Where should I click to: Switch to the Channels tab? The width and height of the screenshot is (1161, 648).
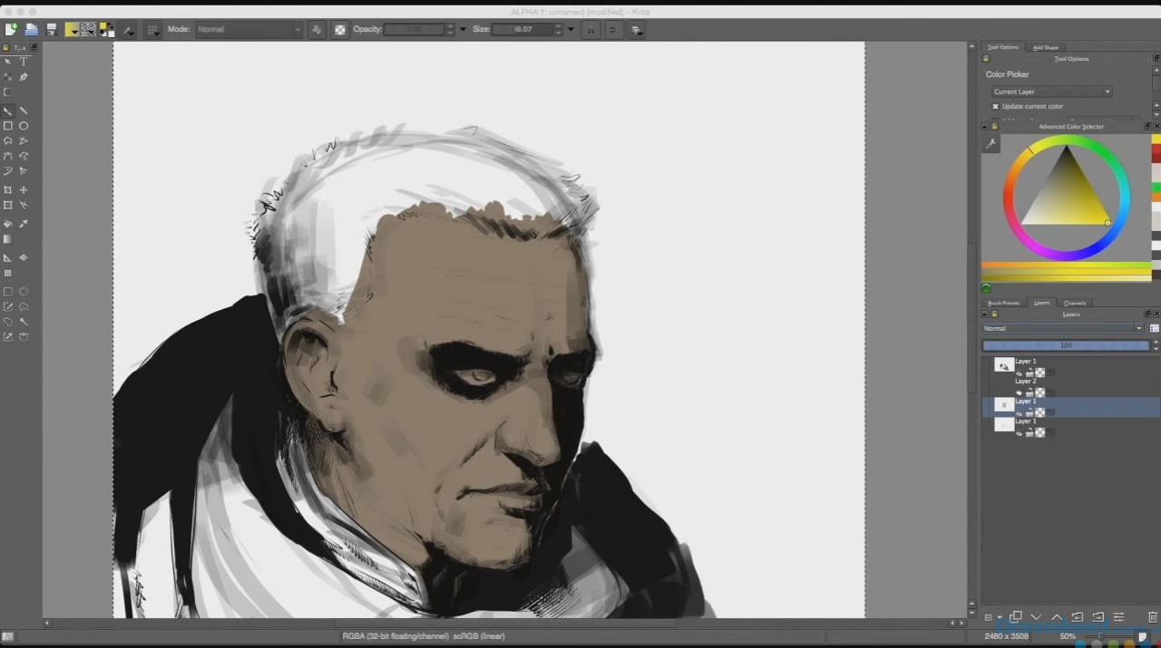click(1075, 303)
